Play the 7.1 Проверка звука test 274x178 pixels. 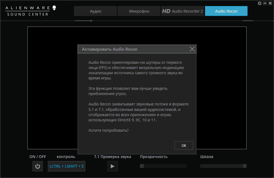(x=112, y=166)
